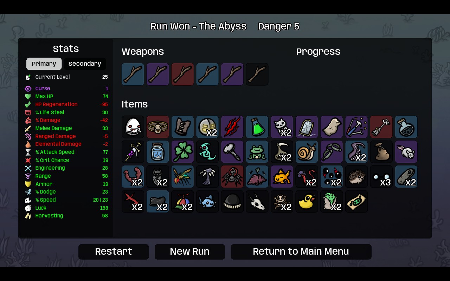Click the red spider item
450x281 pixels.
tap(232, 177)
